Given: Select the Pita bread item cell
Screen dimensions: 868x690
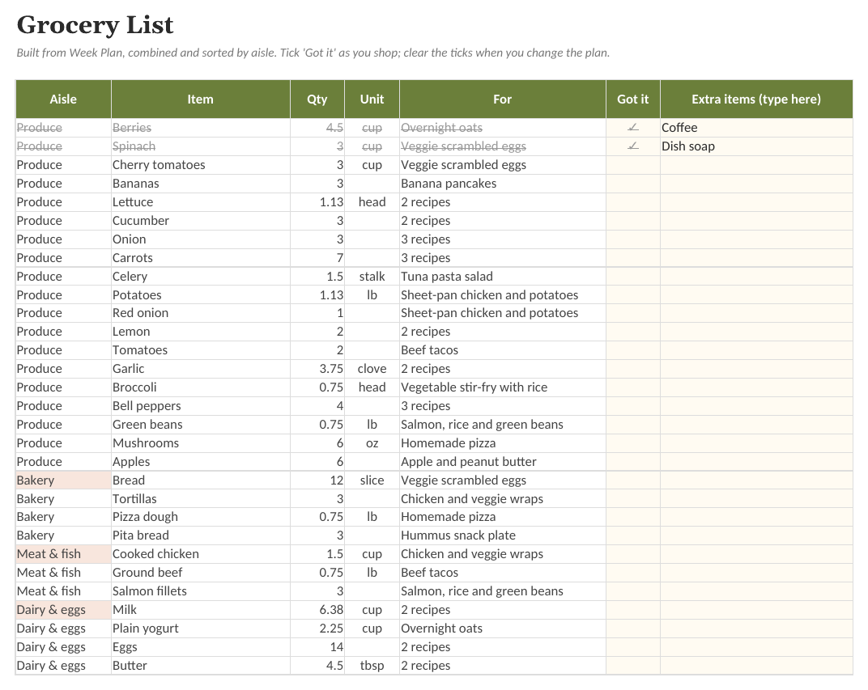Looking at the screenshot, I should [x=200, y=535].
